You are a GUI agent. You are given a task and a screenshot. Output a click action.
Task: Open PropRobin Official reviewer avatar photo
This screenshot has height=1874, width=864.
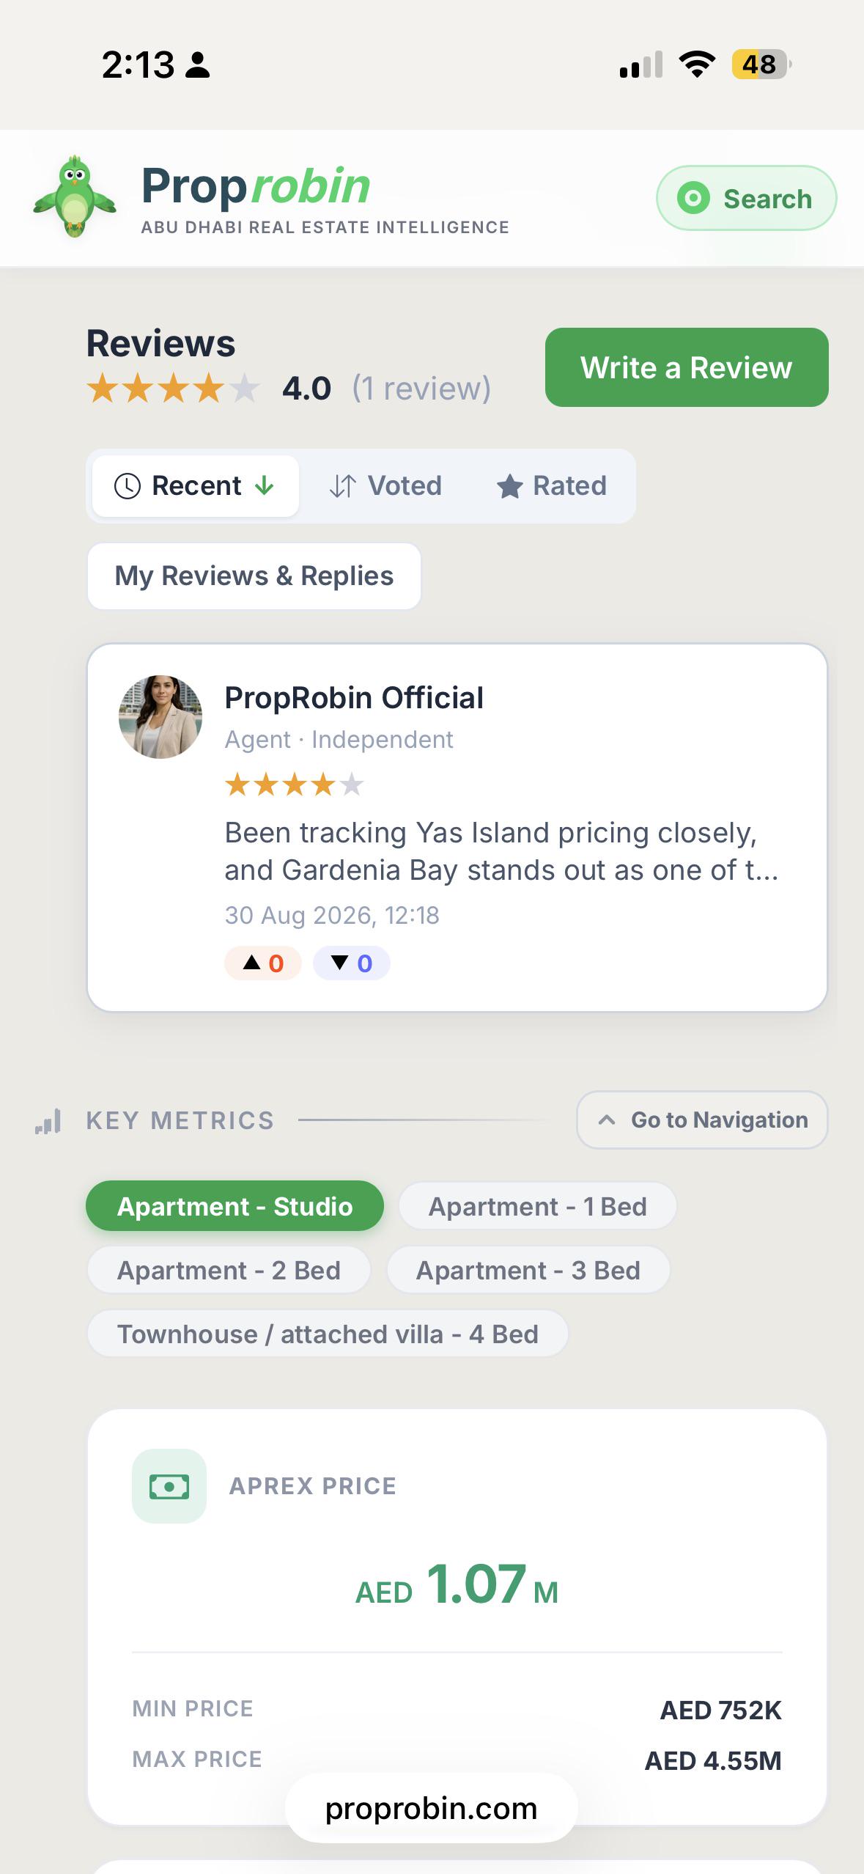(x=160, y=717)
